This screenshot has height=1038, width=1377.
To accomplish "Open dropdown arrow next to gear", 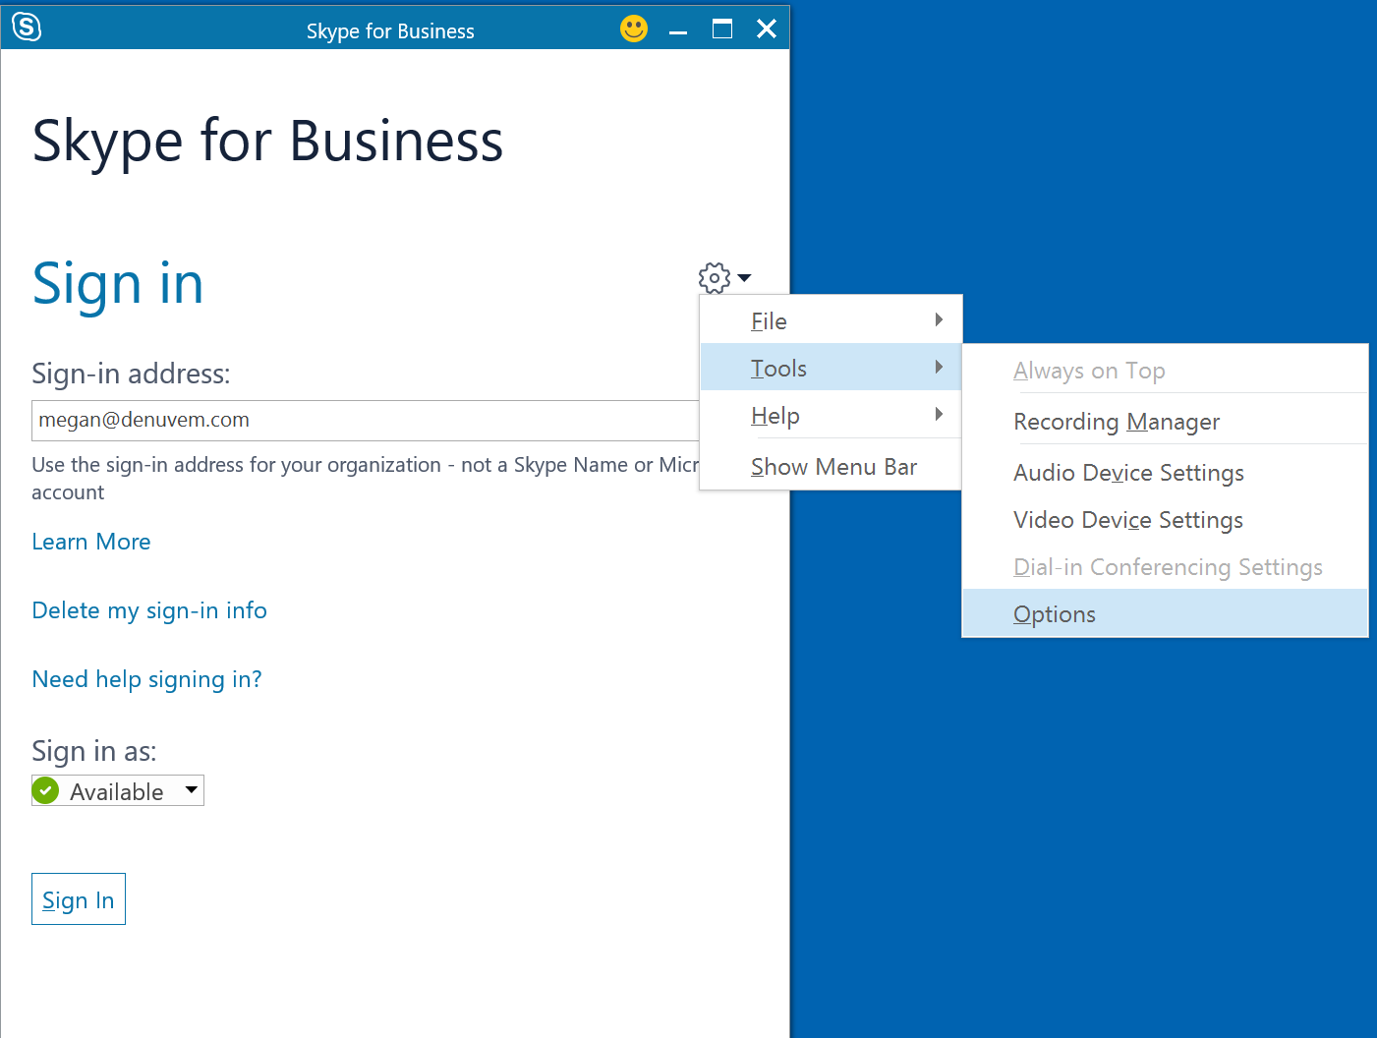I will (x=744, y=278).
